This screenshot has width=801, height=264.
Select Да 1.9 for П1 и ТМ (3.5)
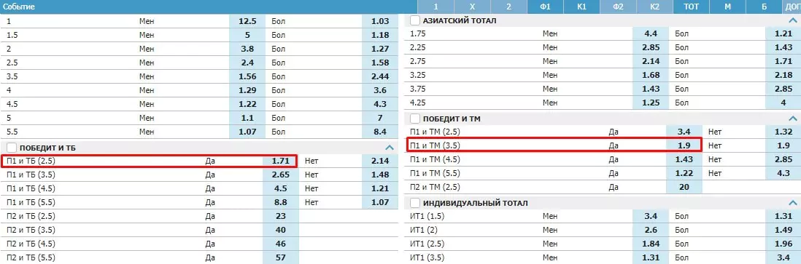click(x=684, y=145)
